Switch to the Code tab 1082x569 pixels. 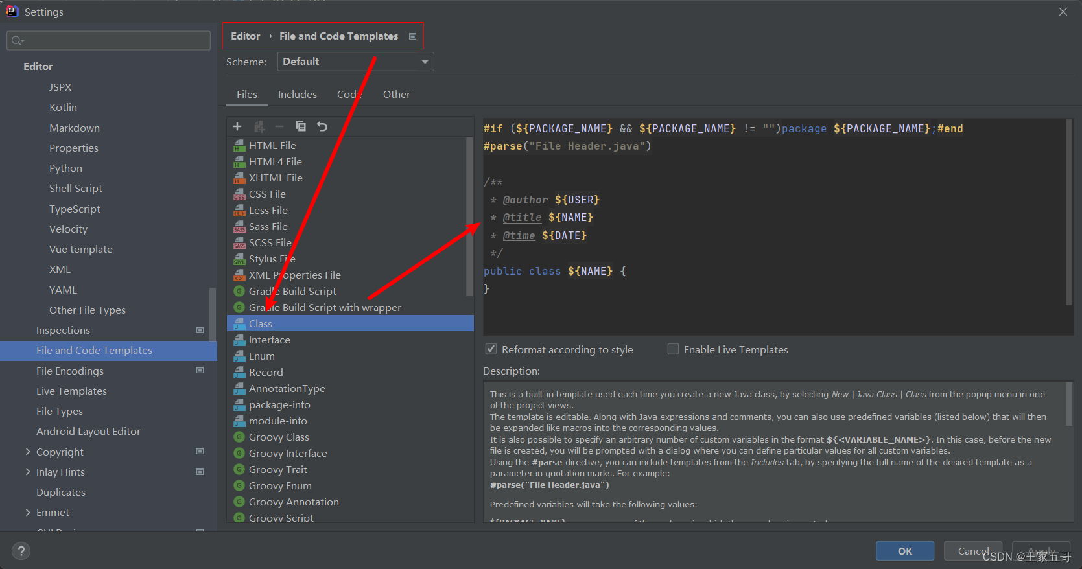point(350,94)
